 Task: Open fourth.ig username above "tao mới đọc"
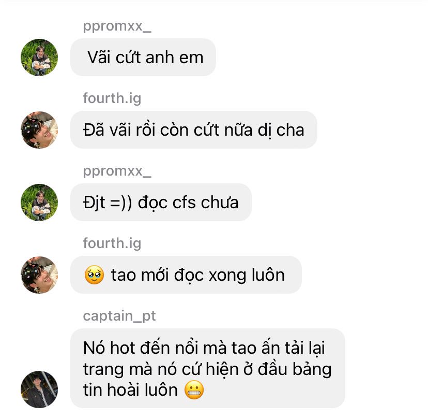click(x=112, y=243)
